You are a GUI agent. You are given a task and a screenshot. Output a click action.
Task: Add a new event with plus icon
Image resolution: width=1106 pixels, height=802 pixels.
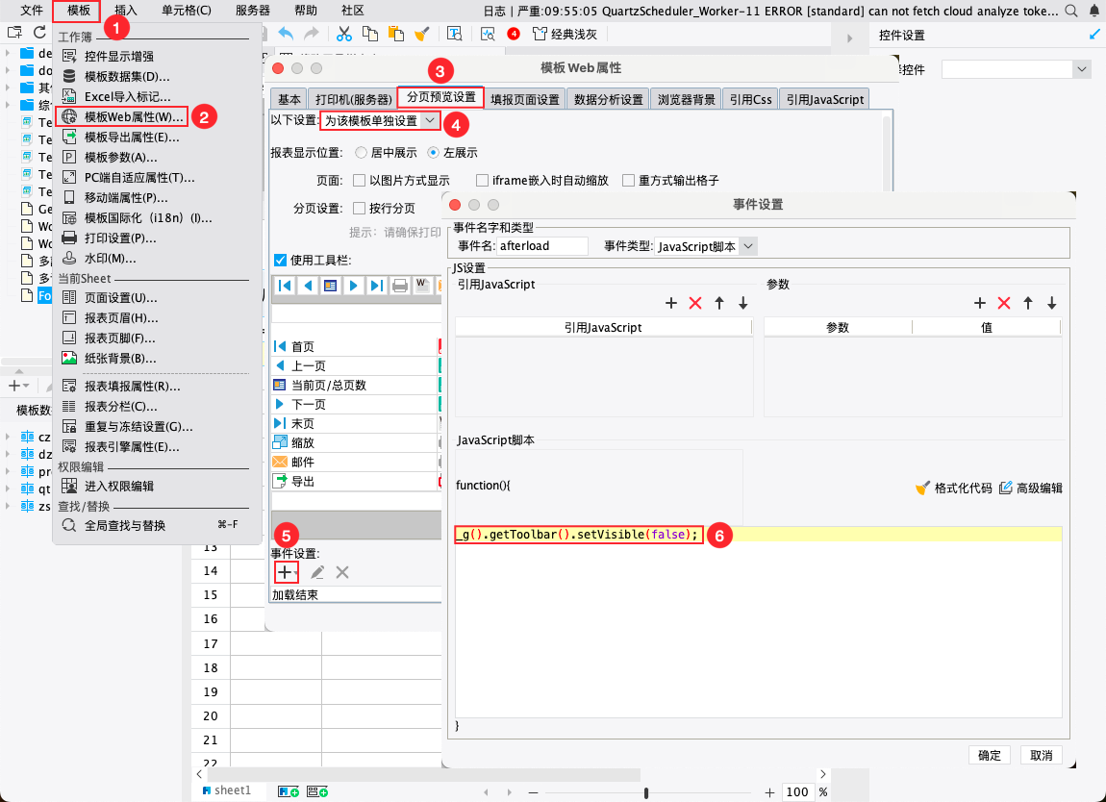[287, 572]
